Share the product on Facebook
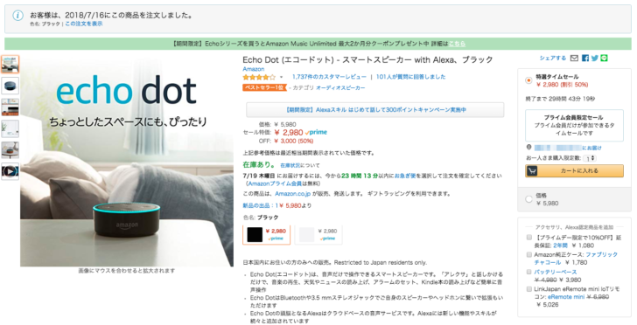The width and height of the screenshot is (637, 325). [585, 59]
